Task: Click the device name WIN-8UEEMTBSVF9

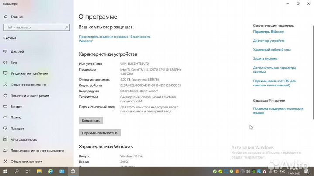Action: tap(135, 64)
